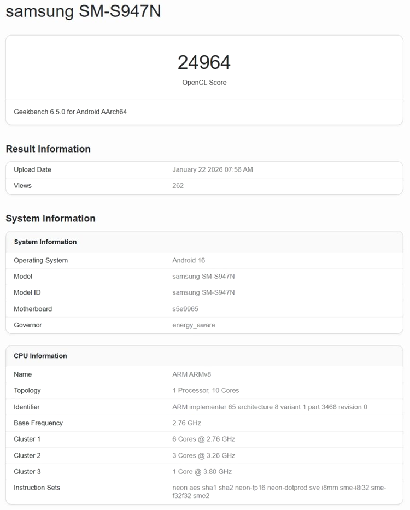
Task: Select the Geekbench 6.5.0 for Android AArch64 text
Action: point(70,112)
